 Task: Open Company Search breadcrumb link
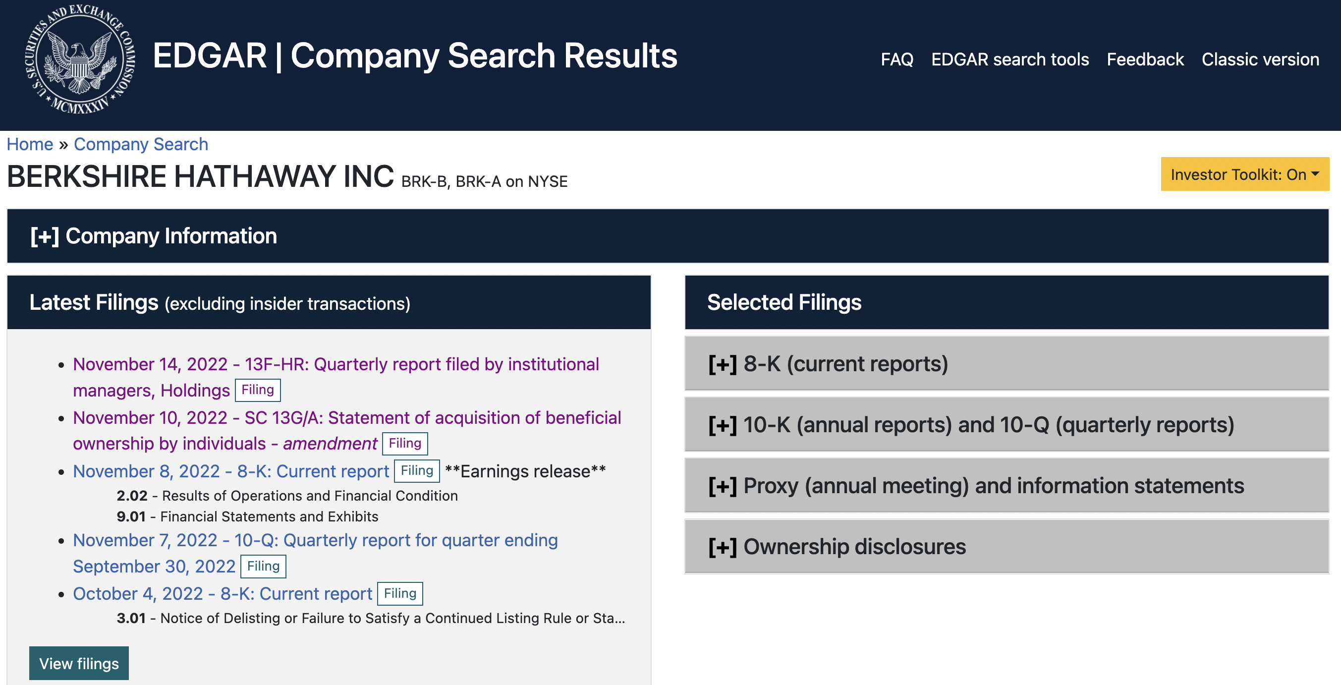click(x=141, y=144)
